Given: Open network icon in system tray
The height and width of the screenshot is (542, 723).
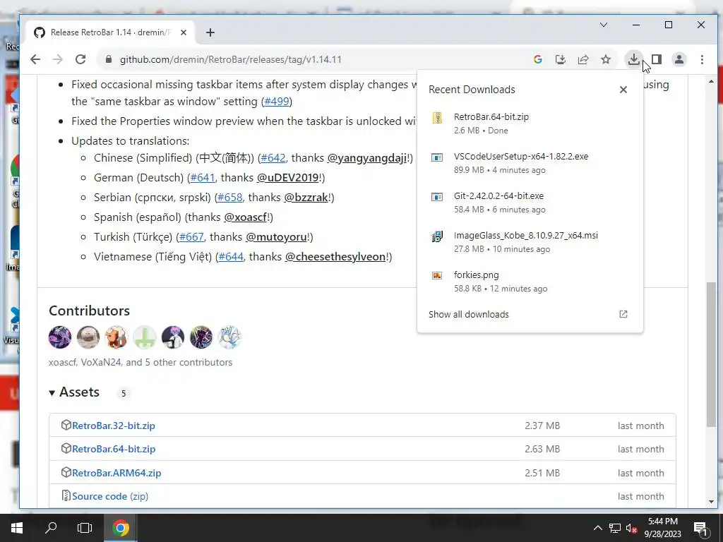Looking at the screenshot, I should pos(615,528).
